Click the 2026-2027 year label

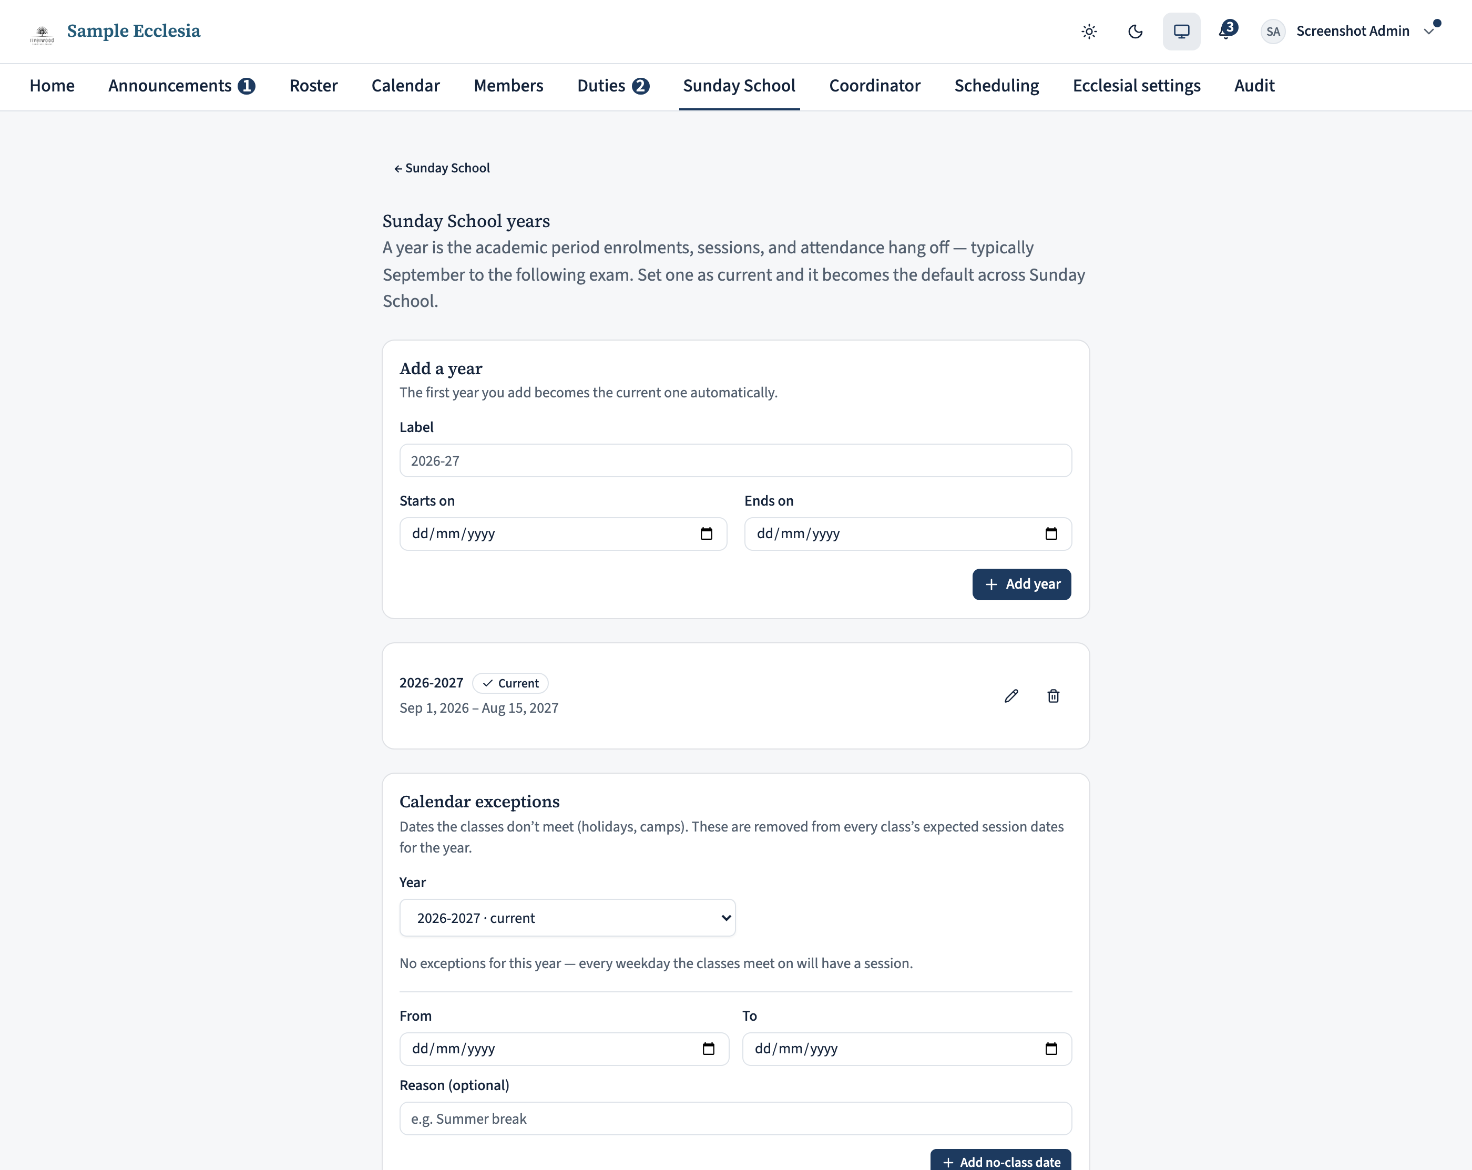[431, 683]
